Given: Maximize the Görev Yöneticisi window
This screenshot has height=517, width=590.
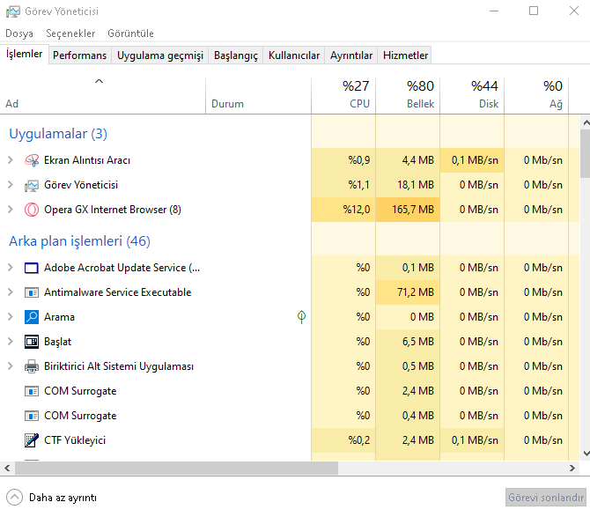Looking at the screenshot, I should (534, 11).
